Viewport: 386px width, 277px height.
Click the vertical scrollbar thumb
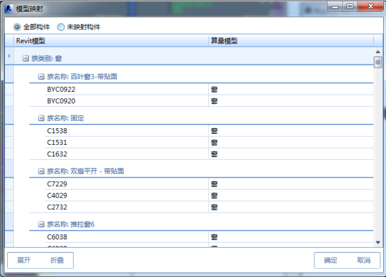(x=378, y=62)
